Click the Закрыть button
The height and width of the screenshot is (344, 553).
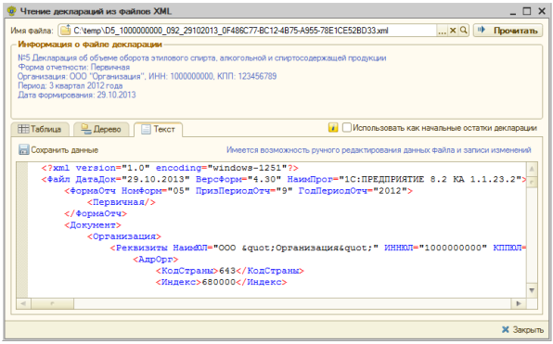[x=522, y=329]
